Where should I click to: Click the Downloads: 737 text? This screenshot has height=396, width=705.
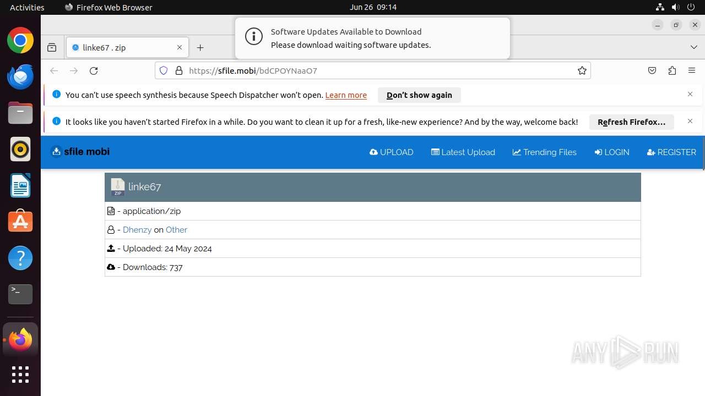[153, 267]
